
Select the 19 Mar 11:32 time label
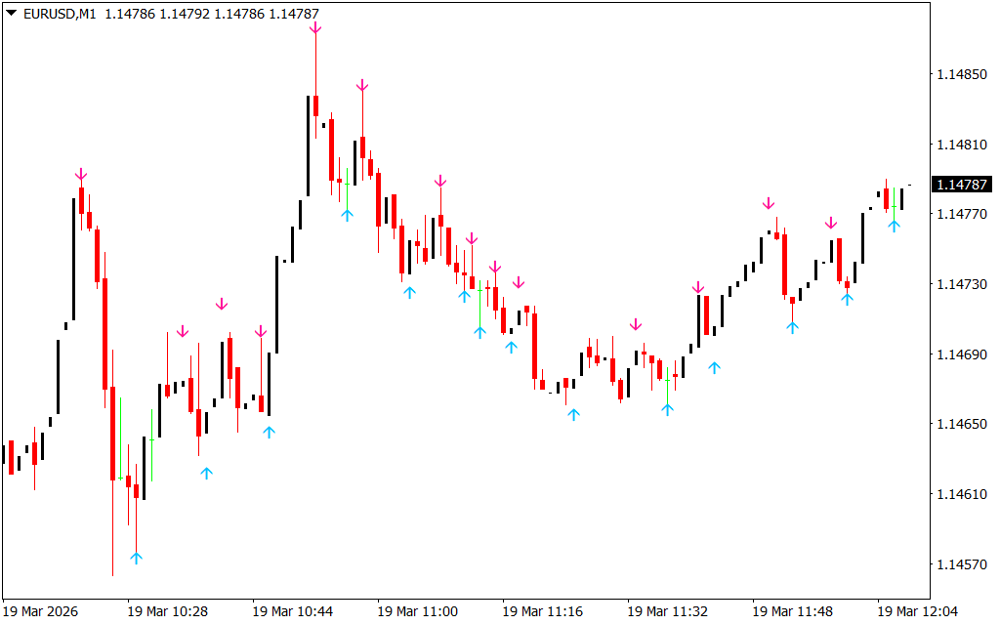coord(667,611)
